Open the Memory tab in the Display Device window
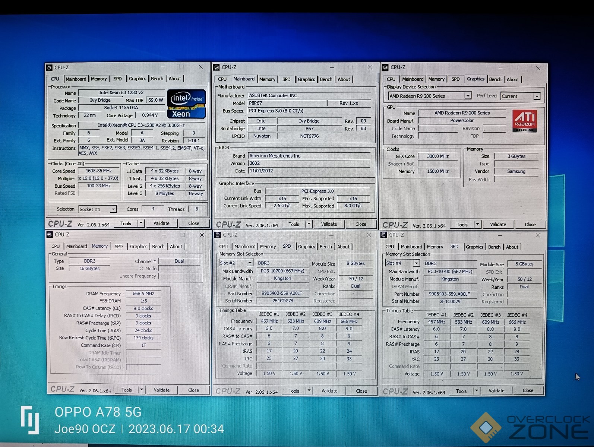 click(x=436, y=79)
